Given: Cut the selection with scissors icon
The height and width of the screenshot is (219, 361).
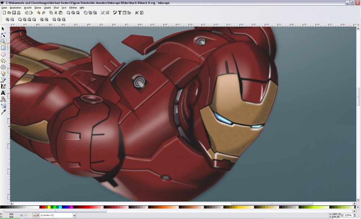Looking at the screenshot, I should click(56, 13).
